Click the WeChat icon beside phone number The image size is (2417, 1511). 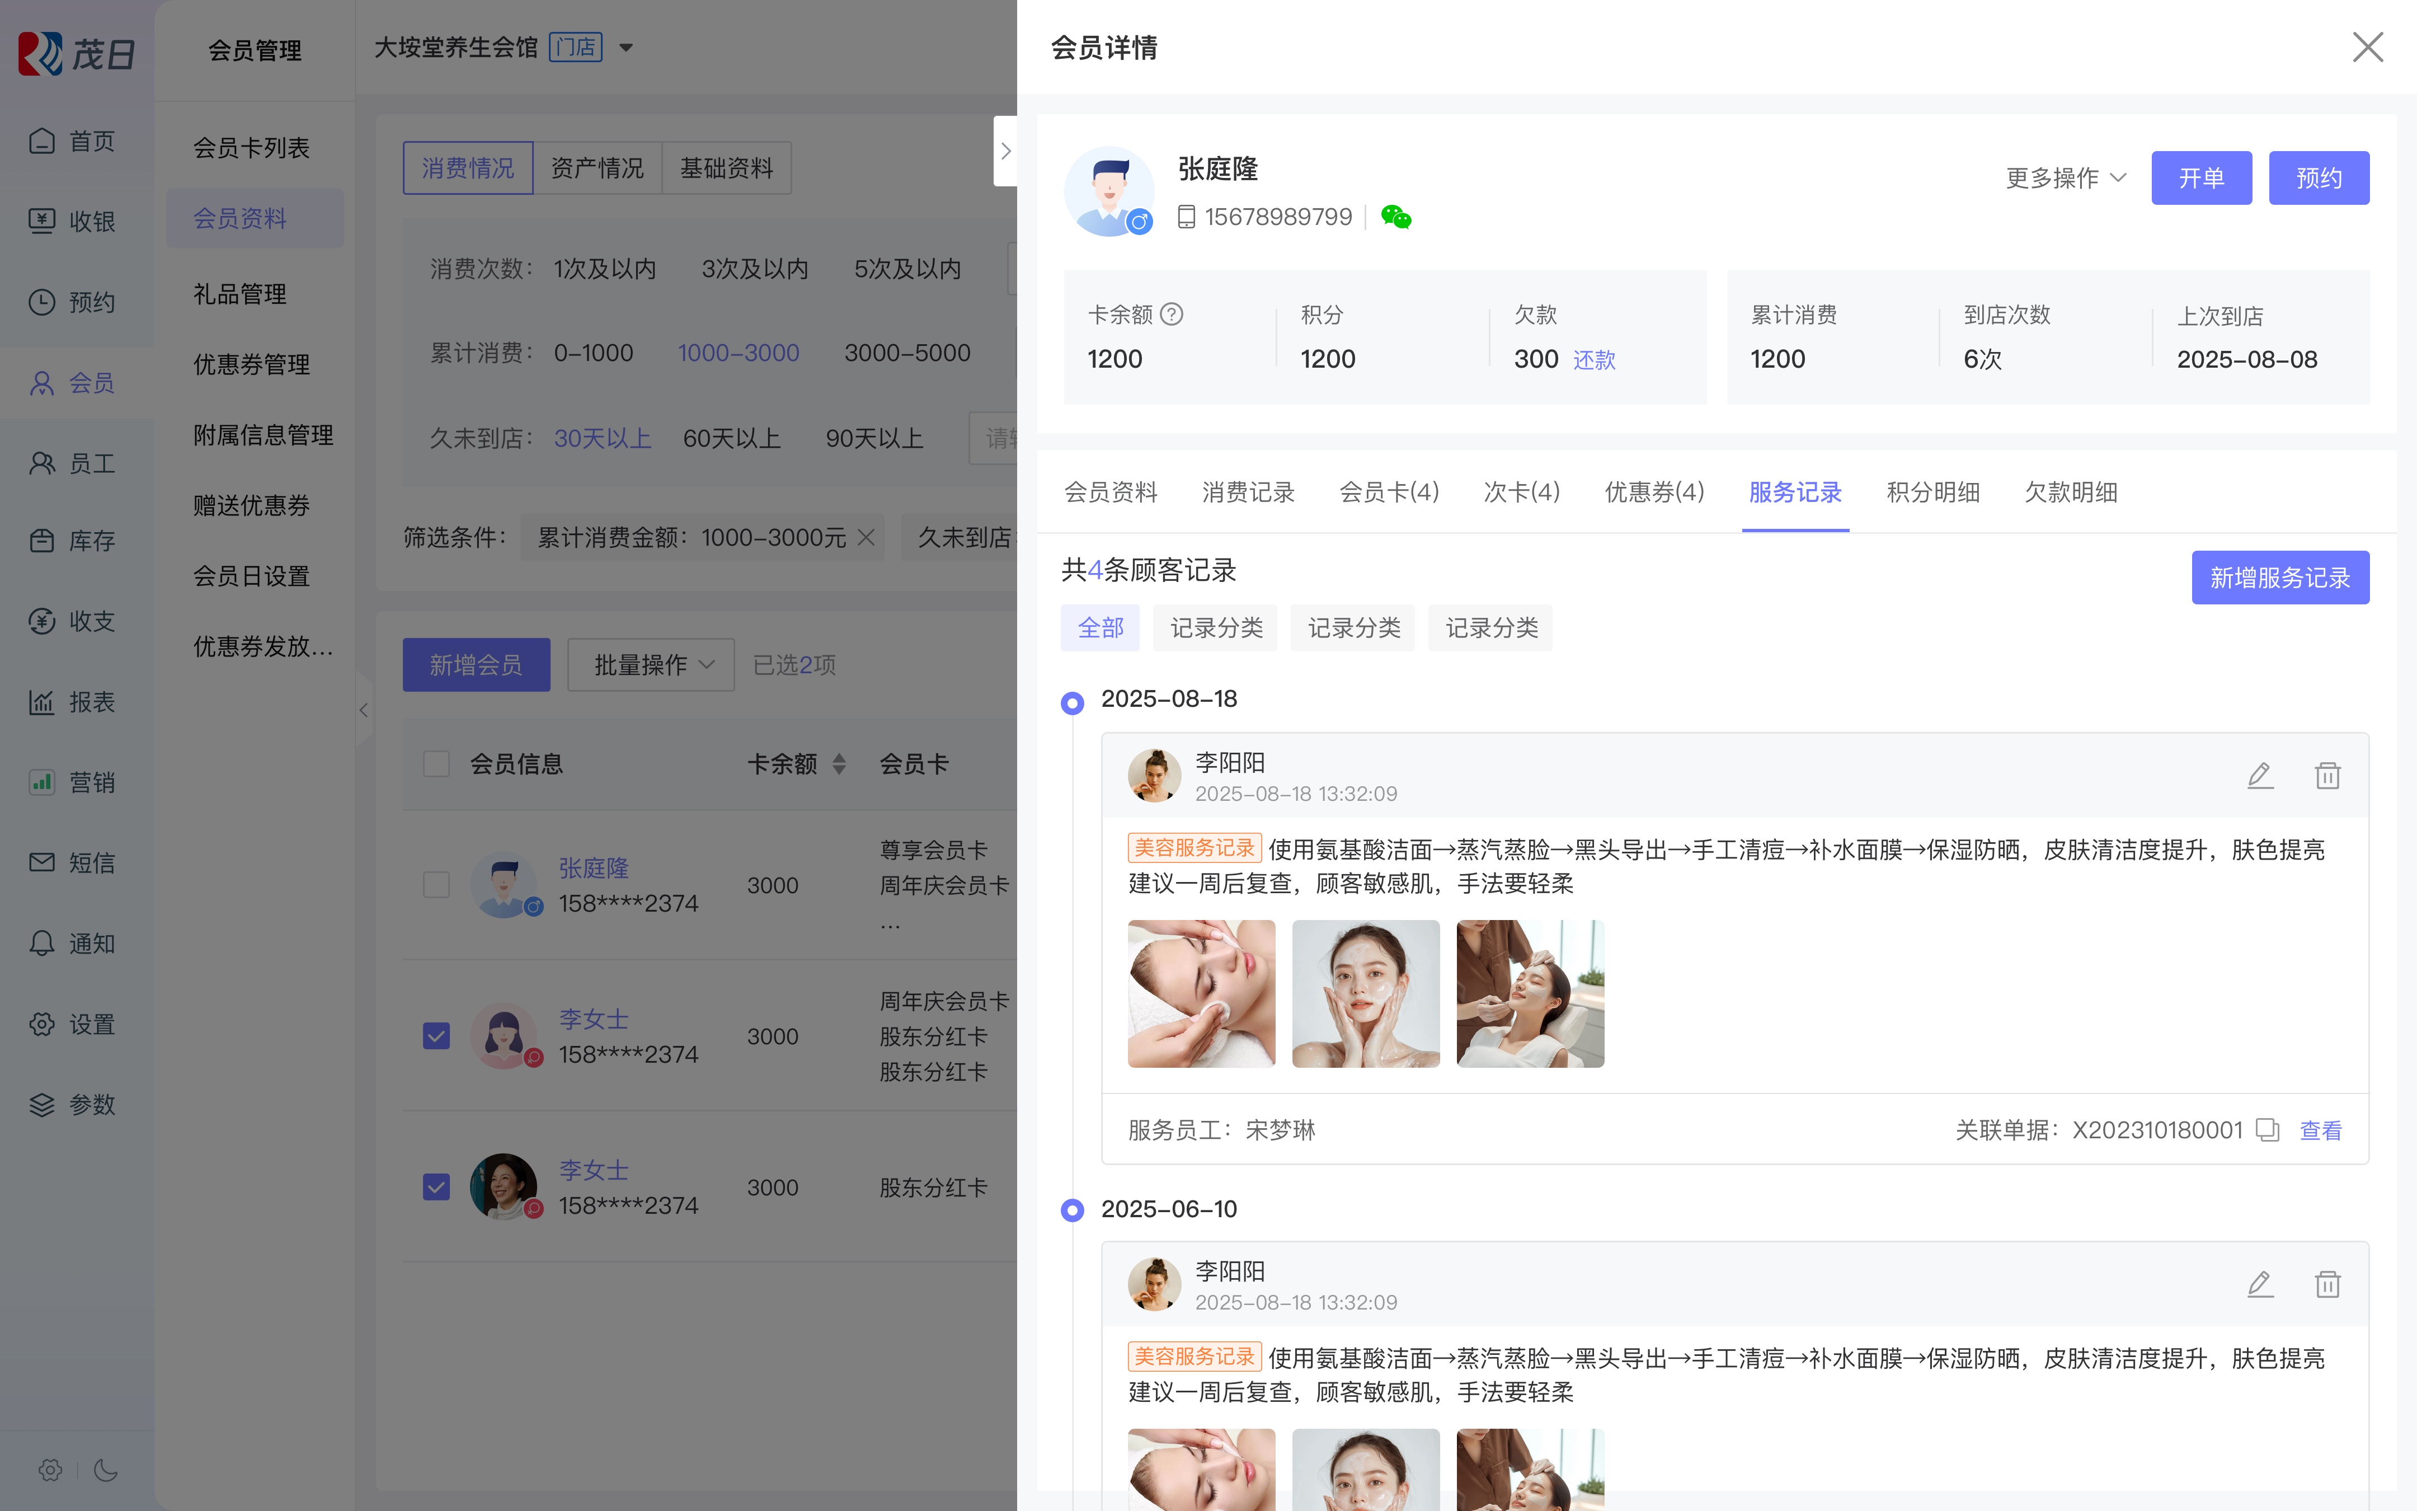1395,217
